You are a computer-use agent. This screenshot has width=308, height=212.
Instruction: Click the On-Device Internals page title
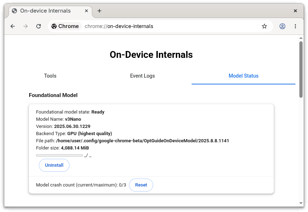point(151,55)
